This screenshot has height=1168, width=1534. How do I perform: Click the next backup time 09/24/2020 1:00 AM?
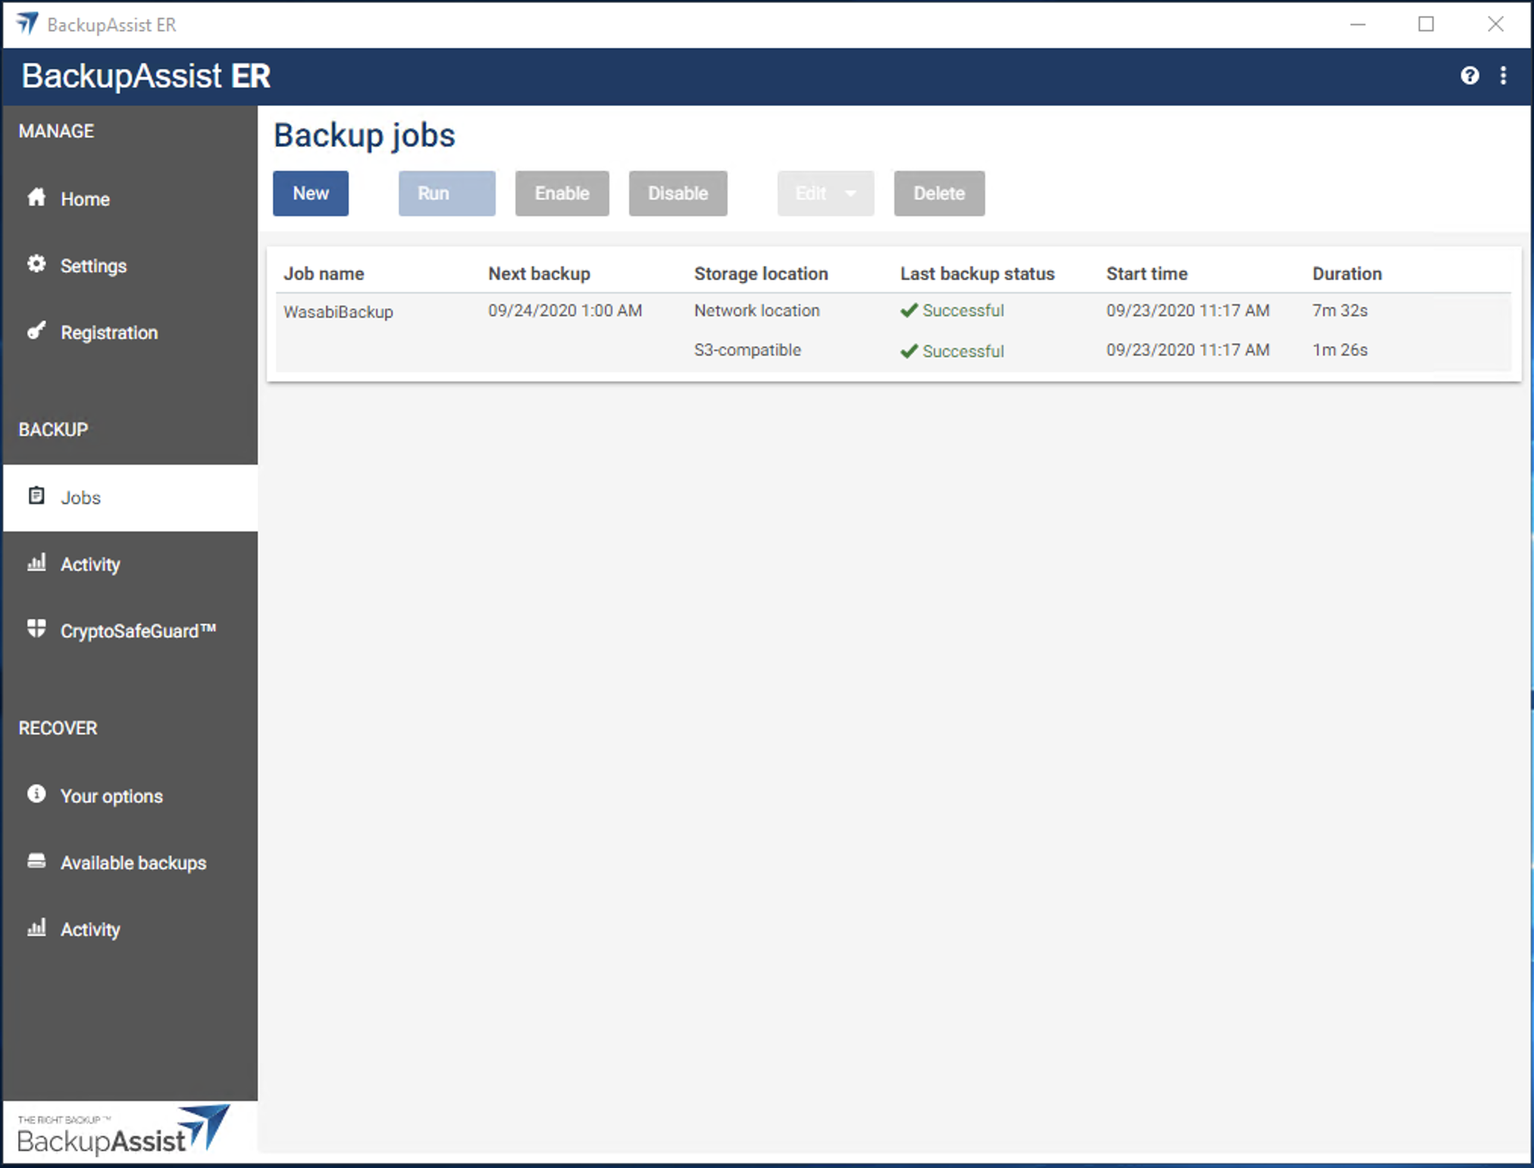pos(565,311)
